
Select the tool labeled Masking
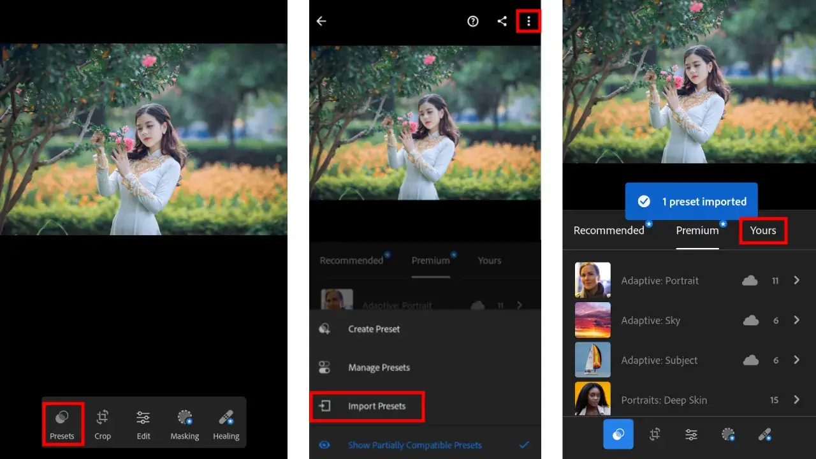(x=185, y=423)
